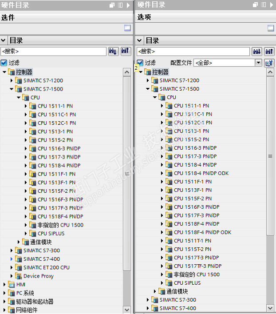This screenshot has height=314, width=276.
Task: Expand SIMATIC S7-1200 in left tree
Action: (x=12, y=80)
